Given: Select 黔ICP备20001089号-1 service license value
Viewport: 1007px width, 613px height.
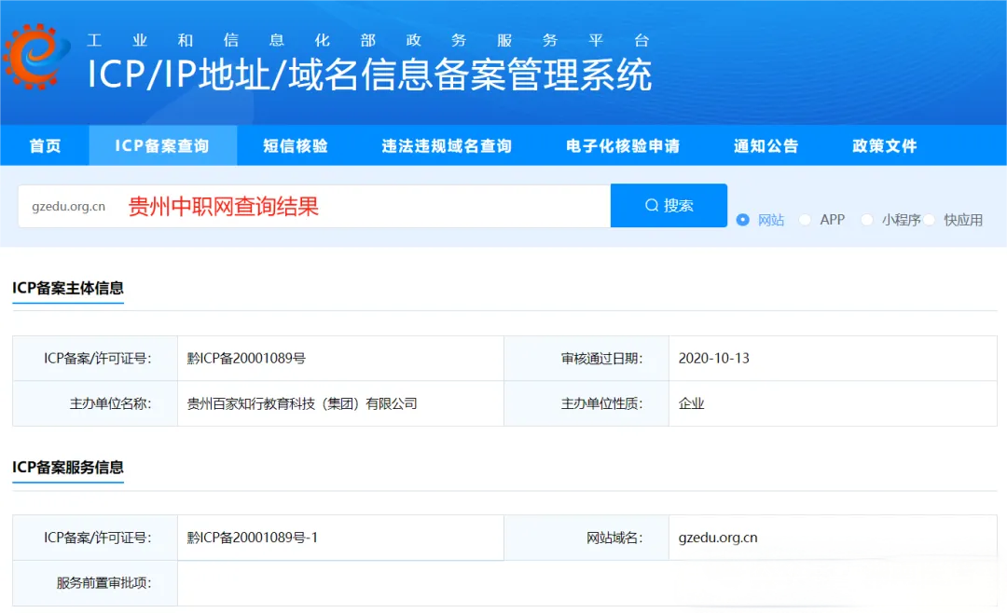Looking at the screenshot, I should click(253, 538).
